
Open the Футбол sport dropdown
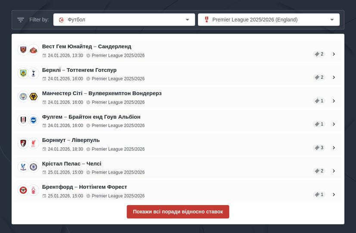click(124, 20)
